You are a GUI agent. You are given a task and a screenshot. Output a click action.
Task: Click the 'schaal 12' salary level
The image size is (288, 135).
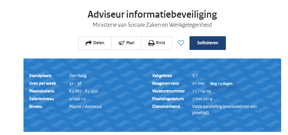(x=77, y=99)
